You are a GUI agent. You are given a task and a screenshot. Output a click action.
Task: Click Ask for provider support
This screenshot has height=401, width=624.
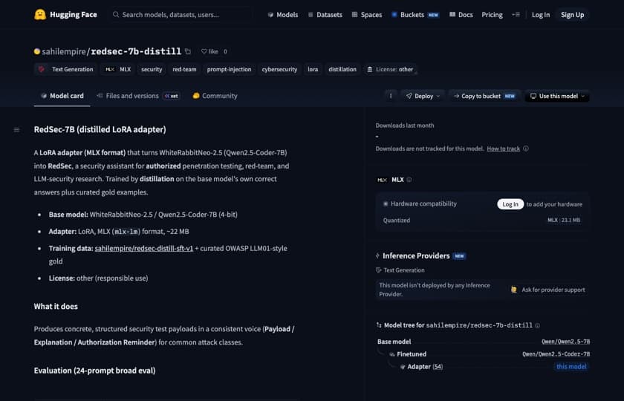(x=548, y=290)
